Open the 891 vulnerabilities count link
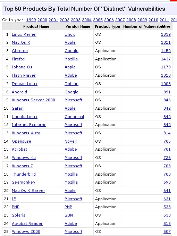This screenshot has height=236, width=177. [167, 92]
